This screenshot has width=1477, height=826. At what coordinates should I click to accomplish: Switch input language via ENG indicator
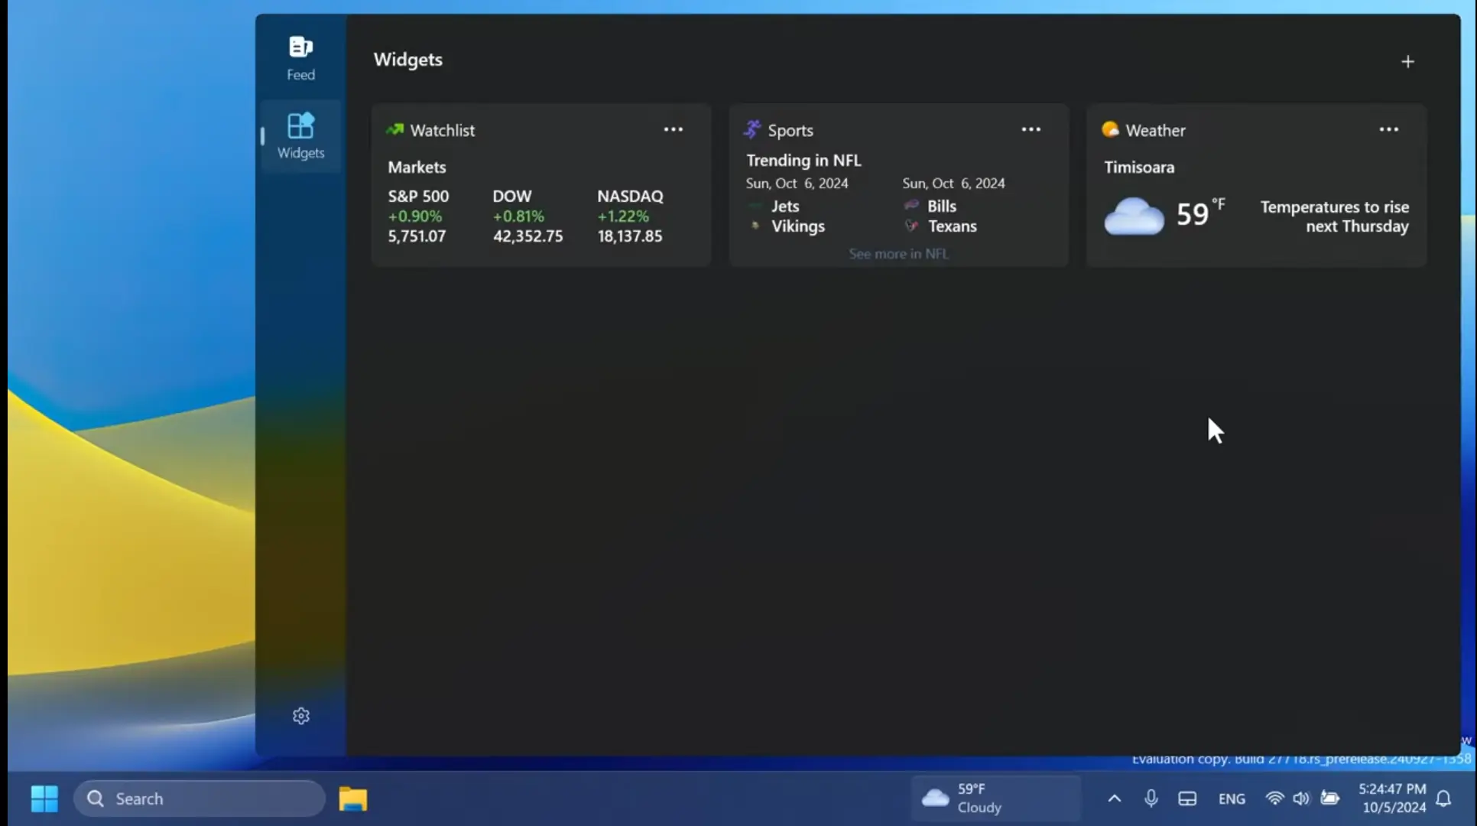click(x=1232, y=798)
